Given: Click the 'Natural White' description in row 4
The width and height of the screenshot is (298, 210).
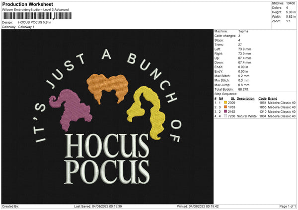Looking at the screenshot, I should 247,116.
